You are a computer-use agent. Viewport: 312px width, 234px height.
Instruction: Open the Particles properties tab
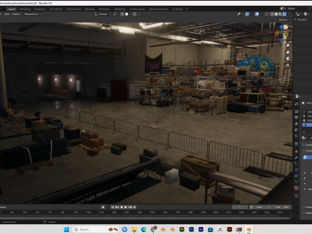click(x=296, y=163)
